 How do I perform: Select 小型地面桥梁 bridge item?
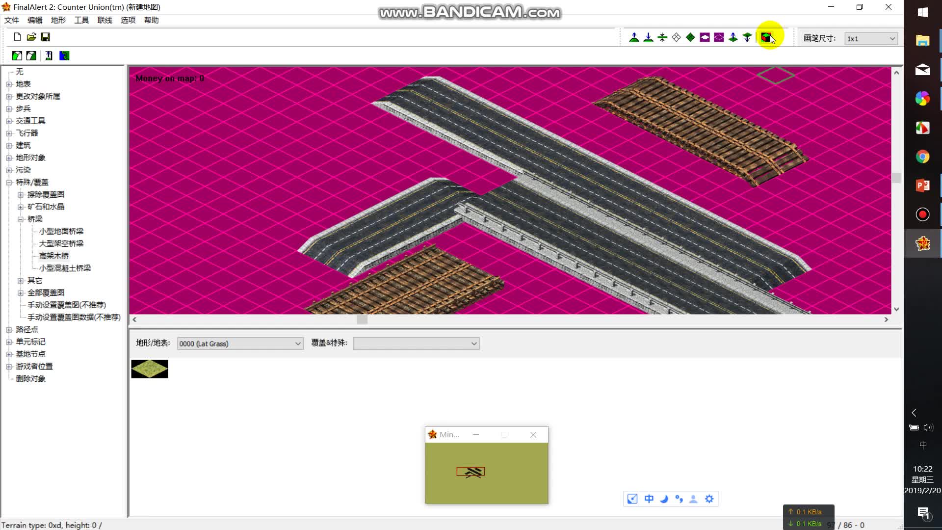[x=61, y=231]
